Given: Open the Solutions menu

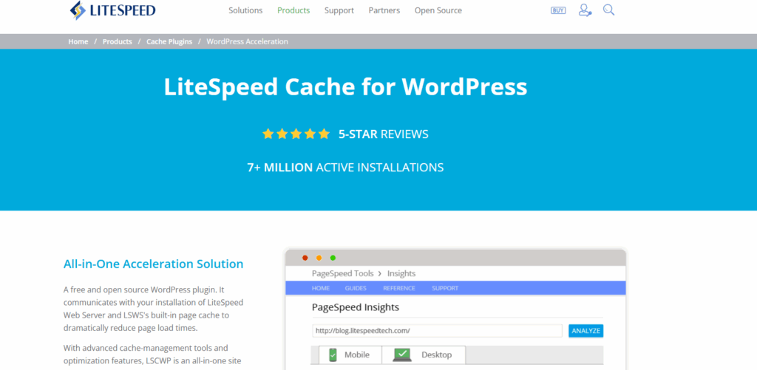Looking at the screenshot, I should (x=245, y=10).
